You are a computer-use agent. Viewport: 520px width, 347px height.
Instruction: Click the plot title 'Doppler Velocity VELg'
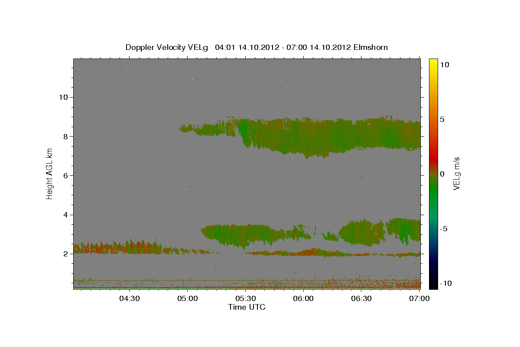pos(167,47)
